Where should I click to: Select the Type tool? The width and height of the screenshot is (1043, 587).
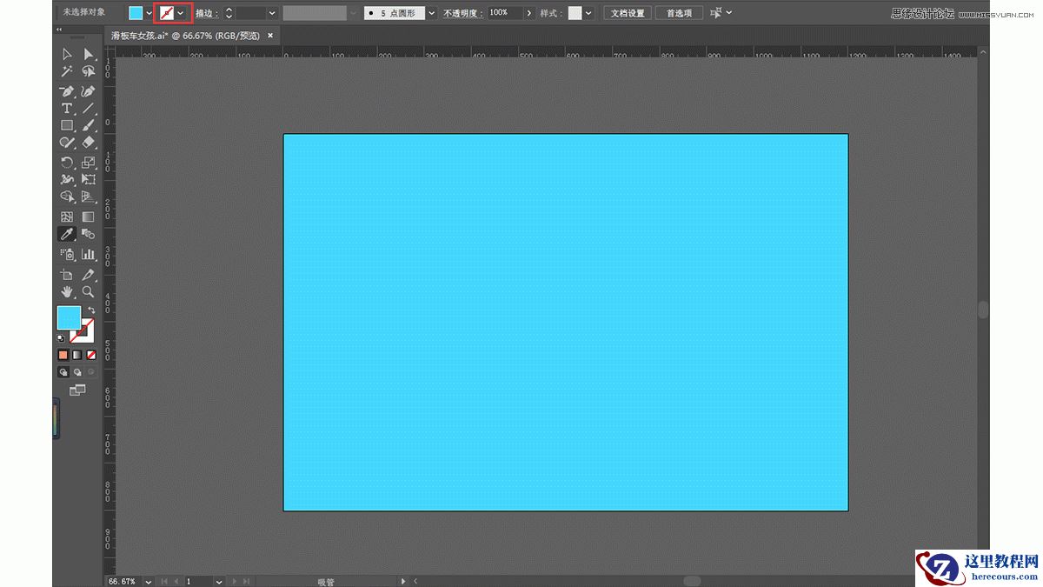(67, 109)
